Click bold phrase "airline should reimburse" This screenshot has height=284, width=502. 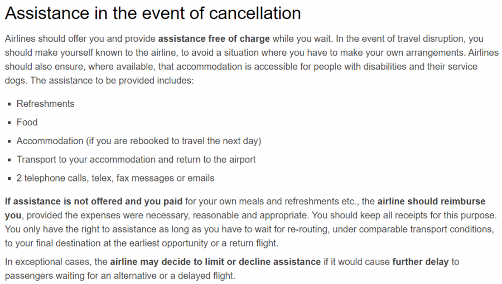click(431, 201)
